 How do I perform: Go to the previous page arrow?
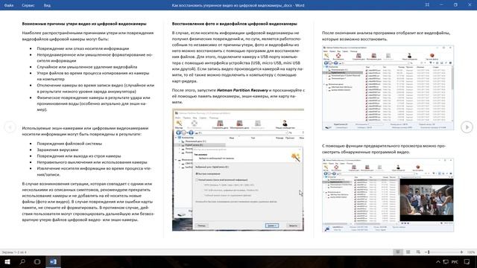pos(10,127)
